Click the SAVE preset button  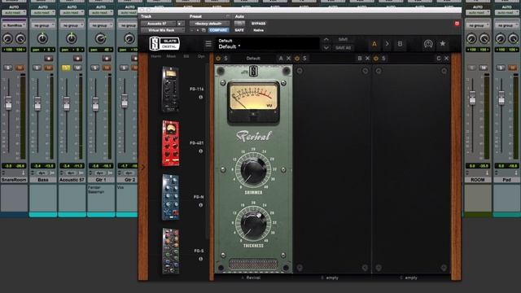point(343,40)
